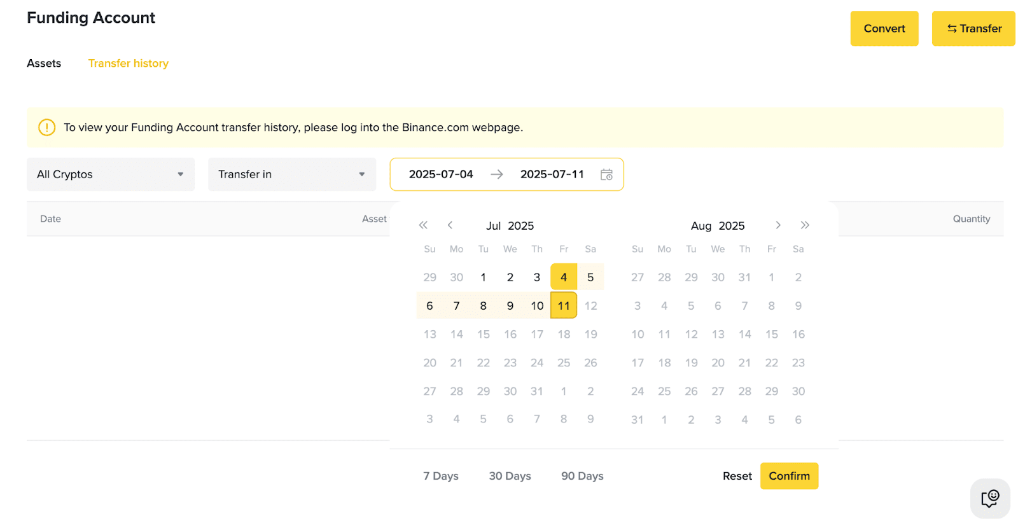Click Reset in the date picker

(x=737, y=476)
